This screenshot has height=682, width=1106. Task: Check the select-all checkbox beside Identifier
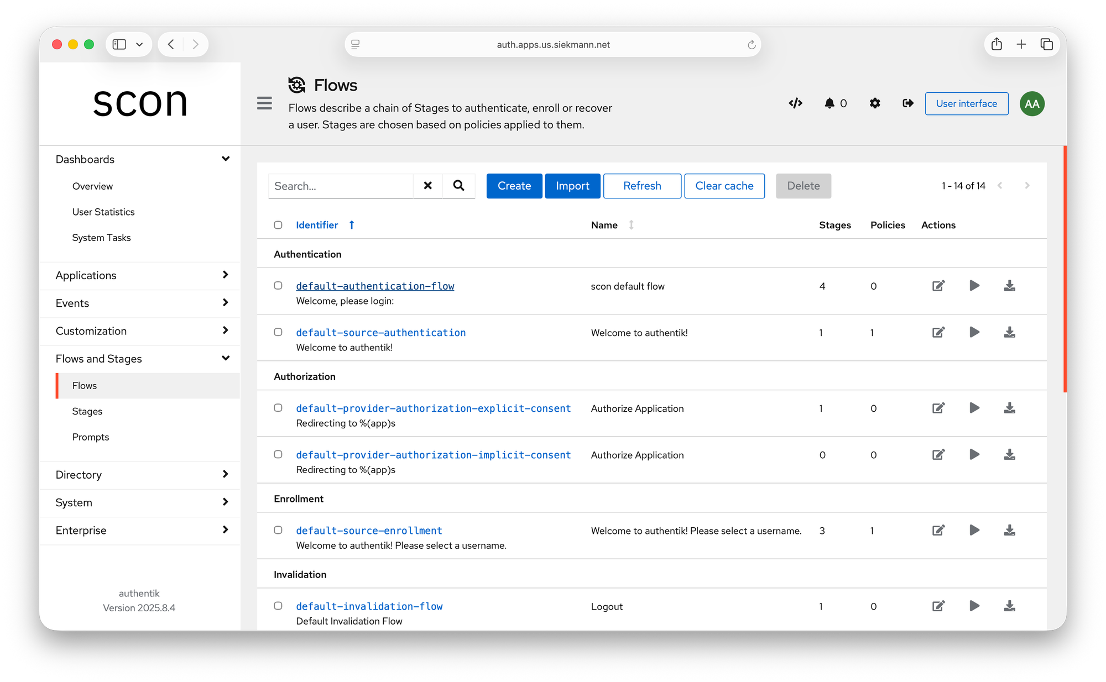278,225
